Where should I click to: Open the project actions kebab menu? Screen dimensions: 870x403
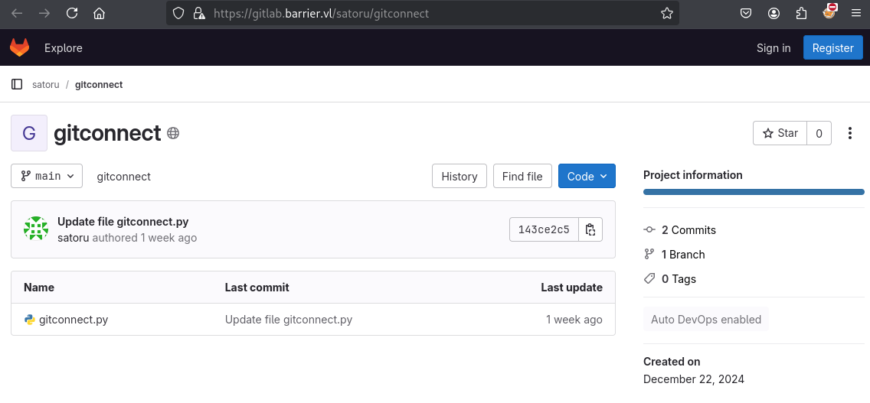[849, 133]
